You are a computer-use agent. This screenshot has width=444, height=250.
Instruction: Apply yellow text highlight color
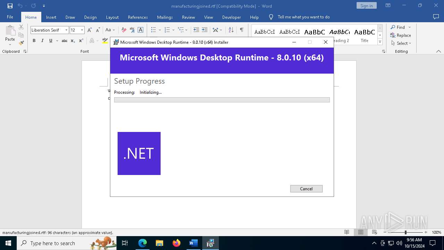click(x=105, y=41)
